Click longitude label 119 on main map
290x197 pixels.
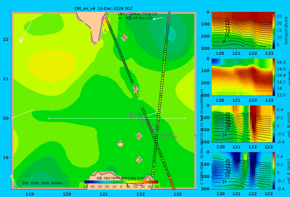30,194
